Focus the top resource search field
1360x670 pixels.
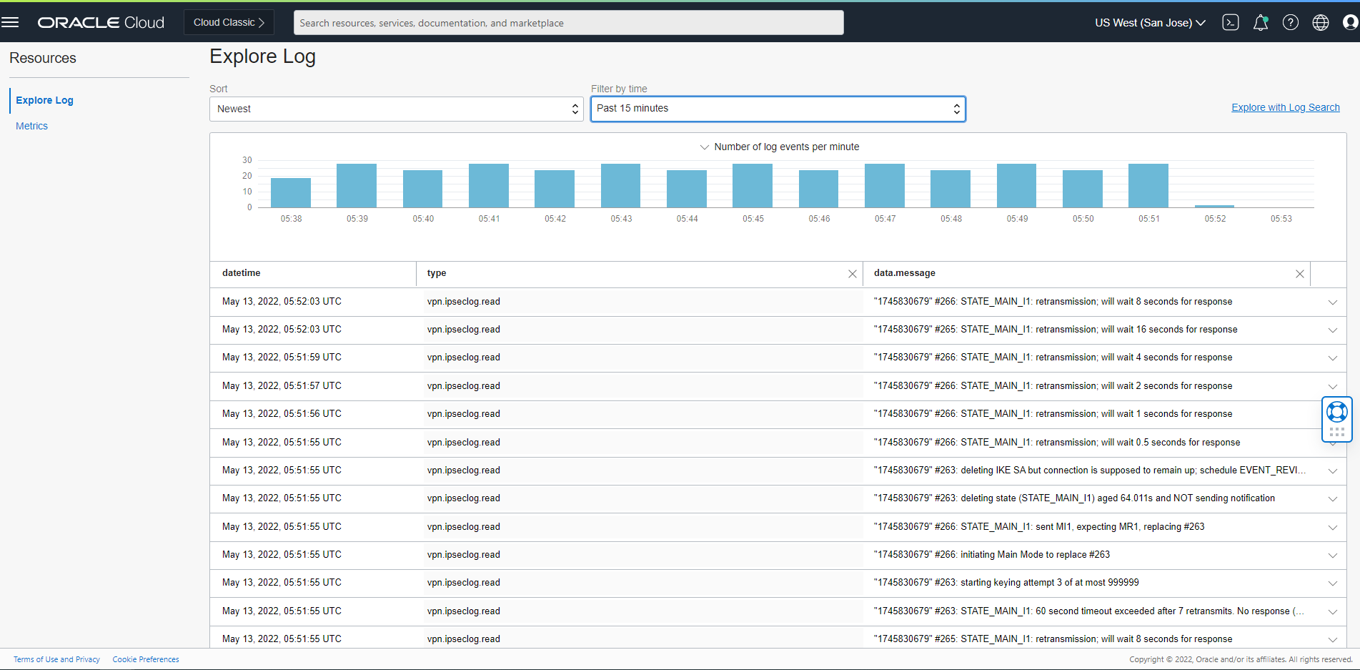568,23
